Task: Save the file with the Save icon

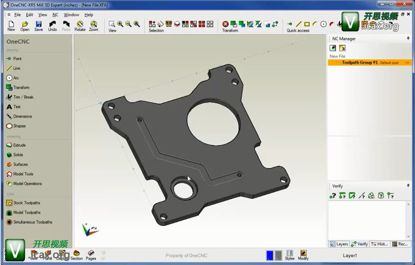Action: (38, 26)
